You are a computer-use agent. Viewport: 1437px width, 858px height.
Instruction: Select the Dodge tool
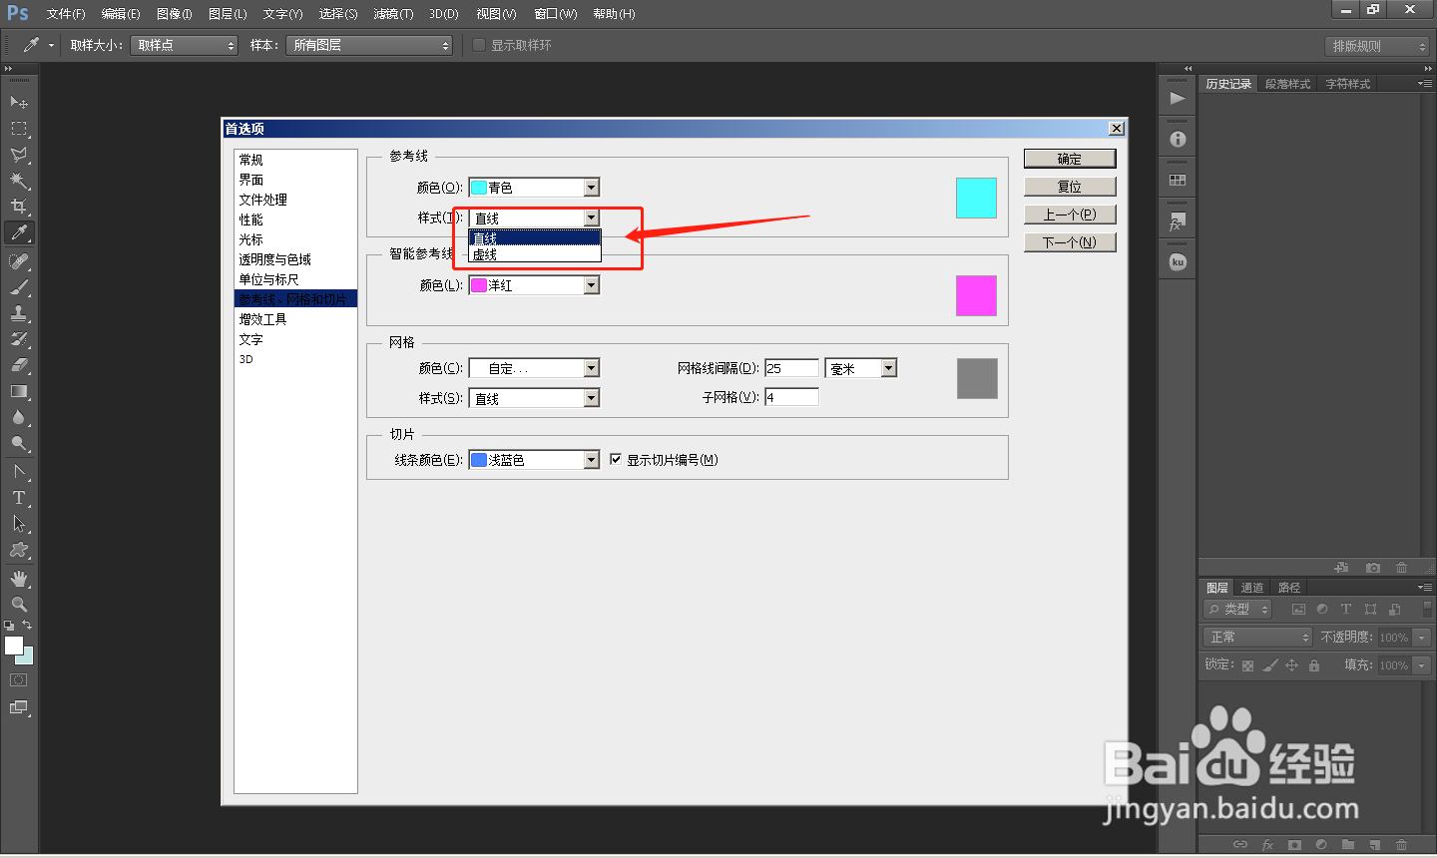point(19,443)
